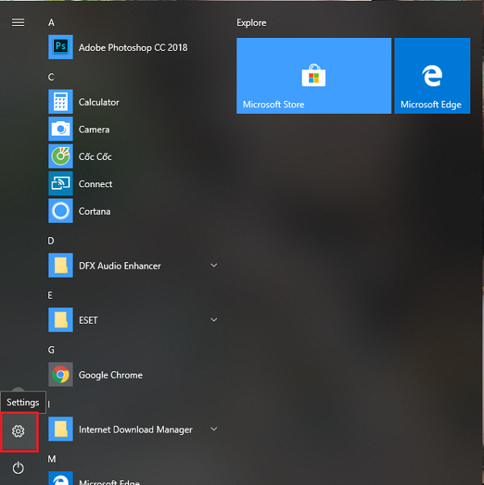Select the Explore group heading
The width and height of the screenshot is (484, 485).
[252, 23]
